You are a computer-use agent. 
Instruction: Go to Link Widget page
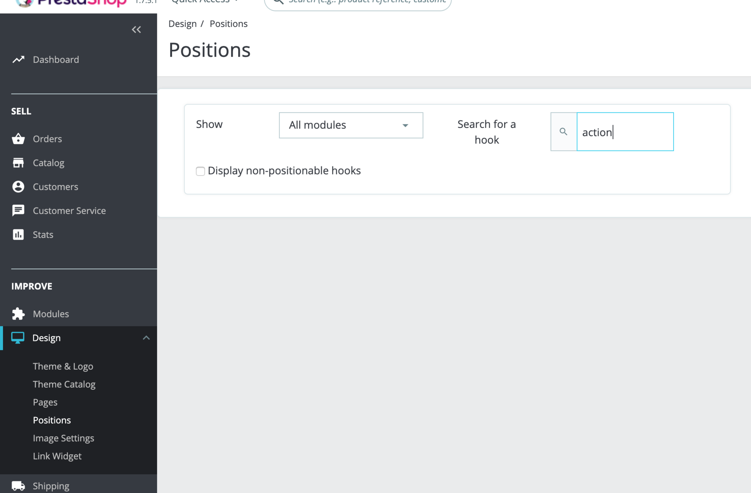pyautogui.click(x=57, y=456)
